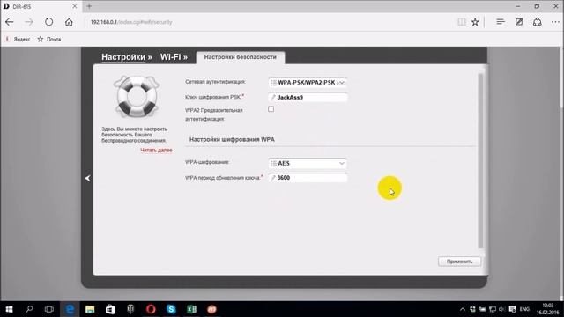Select Настройки безопасности tab
The width and height of the screenshot is (564, 317).
pos(241,57)
